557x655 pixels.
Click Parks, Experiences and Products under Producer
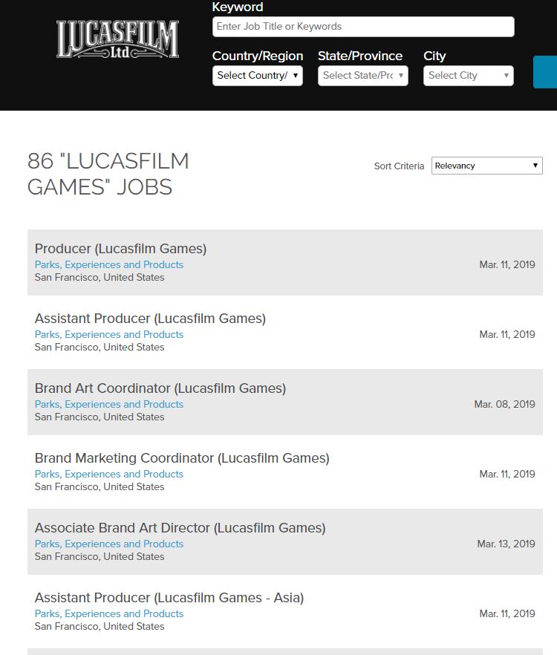click(108, 264)
